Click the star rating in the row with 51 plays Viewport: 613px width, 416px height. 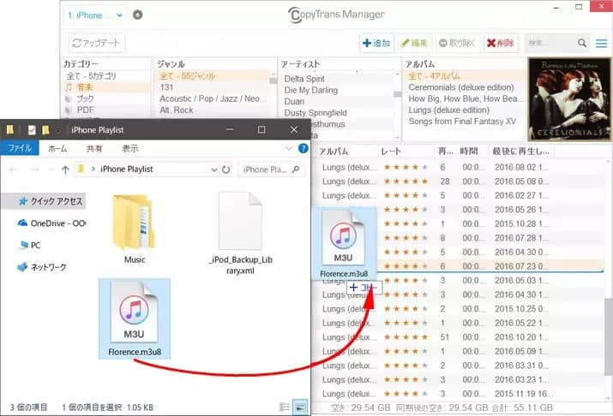(x=406, y=336)
